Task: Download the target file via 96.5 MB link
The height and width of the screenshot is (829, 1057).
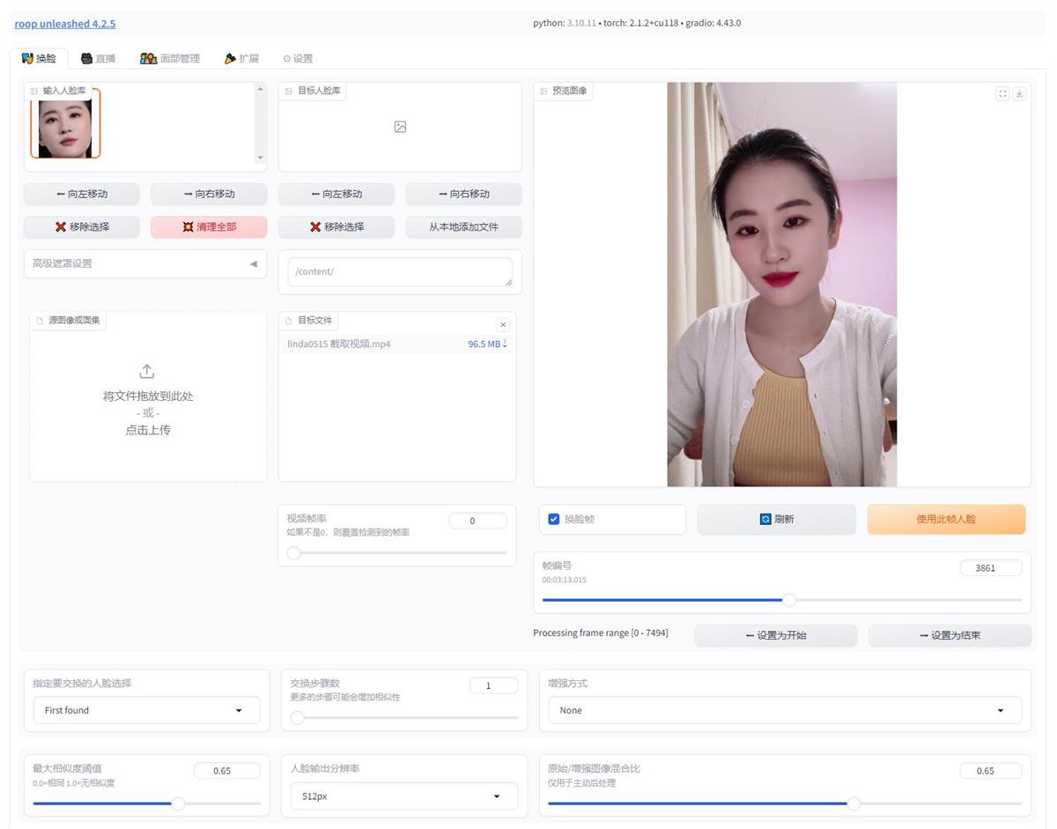Action: pos(487,344)
